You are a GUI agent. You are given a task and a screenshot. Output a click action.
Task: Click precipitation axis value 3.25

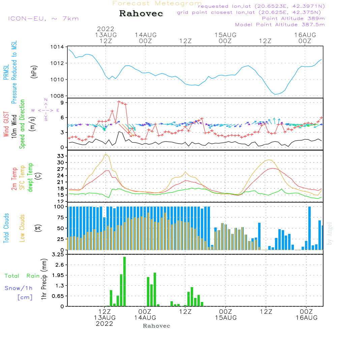click(58, 255)
